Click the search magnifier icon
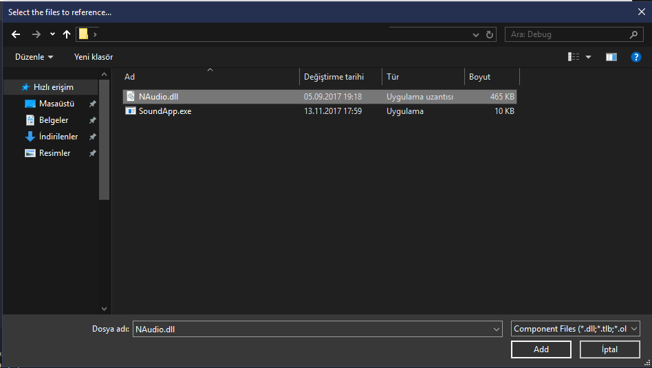The height and width of the screenshot is (368, 652). 633,34
